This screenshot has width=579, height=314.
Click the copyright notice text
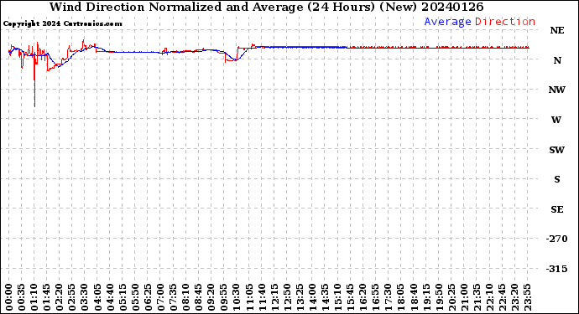click(x=62, y=23)
